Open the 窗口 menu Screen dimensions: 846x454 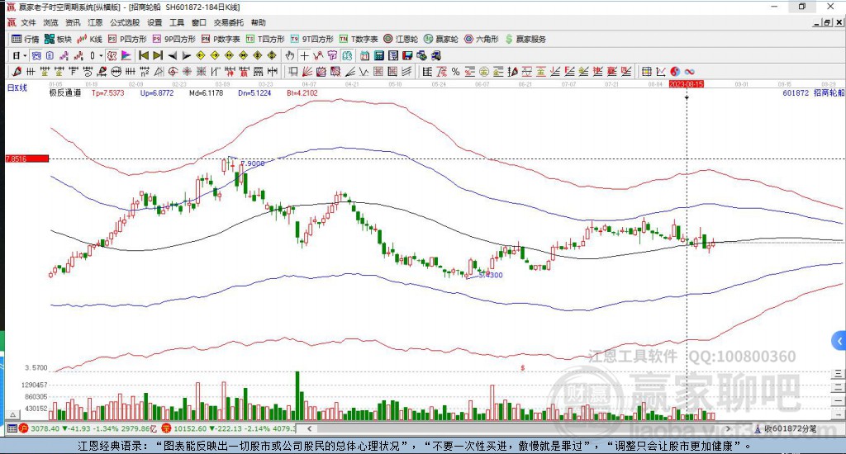pyautogui.click(x=199, y=22)
